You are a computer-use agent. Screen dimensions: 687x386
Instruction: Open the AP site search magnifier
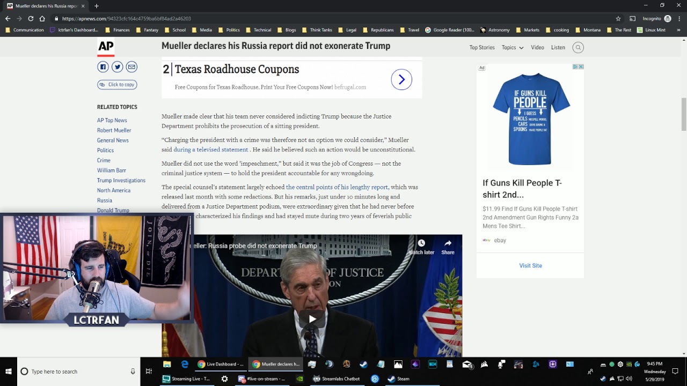[x=578, y=48]
